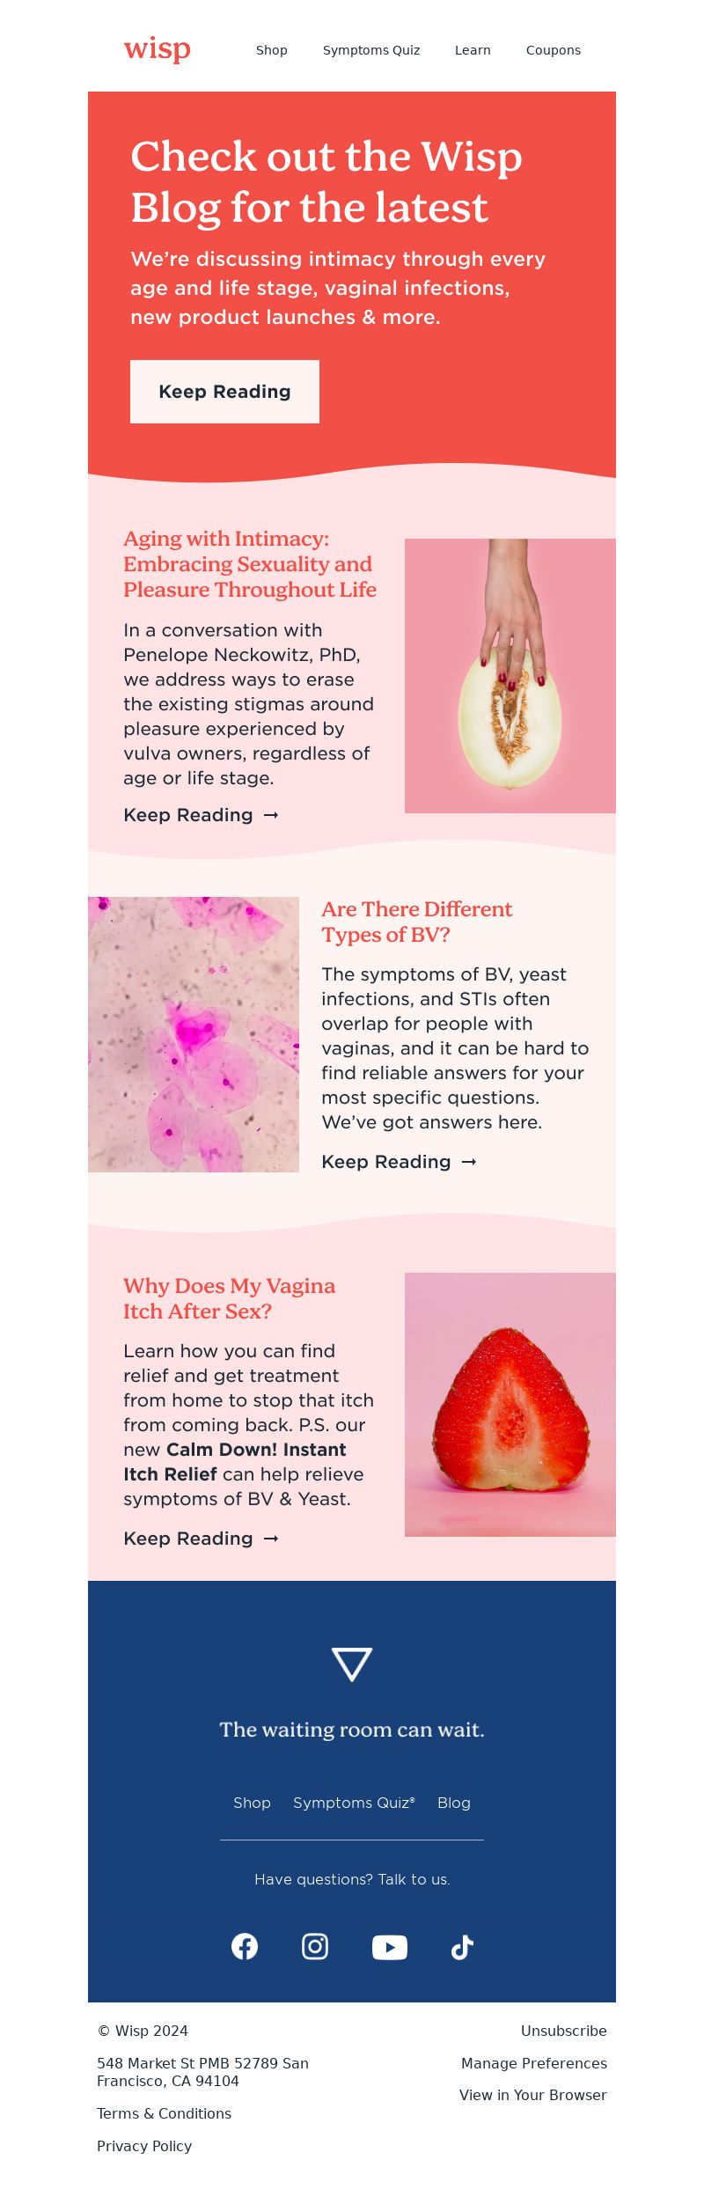Image resolution: width=704 pixels, height=2204 pixels.
Task: Keep Reading the Aging with Intimacy article
Action: 201,815
